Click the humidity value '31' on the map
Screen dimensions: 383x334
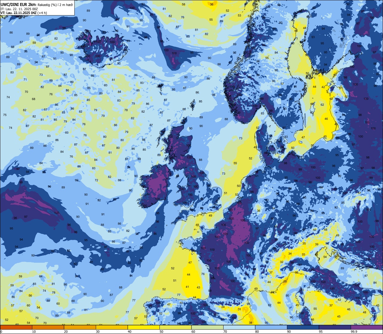pos(239,309)
